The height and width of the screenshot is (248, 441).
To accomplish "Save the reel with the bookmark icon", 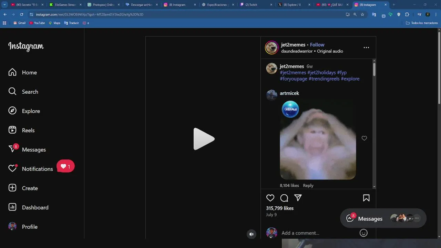I will (366, 198).
